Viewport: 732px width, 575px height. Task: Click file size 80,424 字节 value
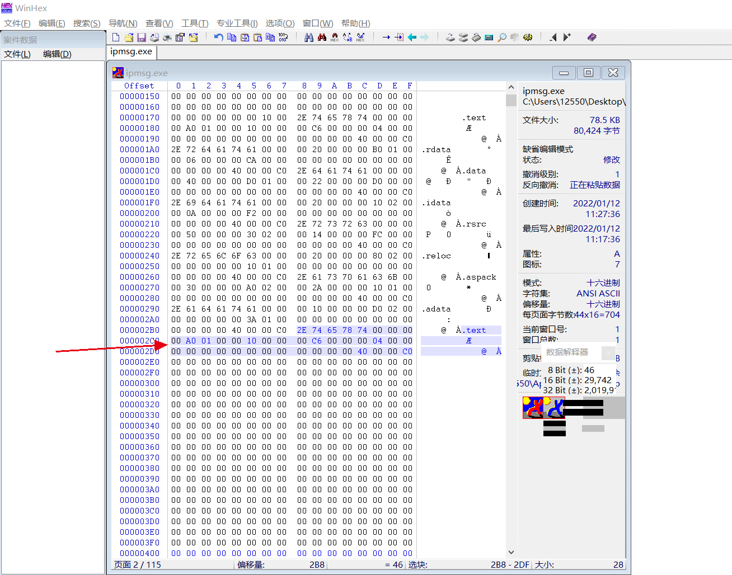click(597, 131)
